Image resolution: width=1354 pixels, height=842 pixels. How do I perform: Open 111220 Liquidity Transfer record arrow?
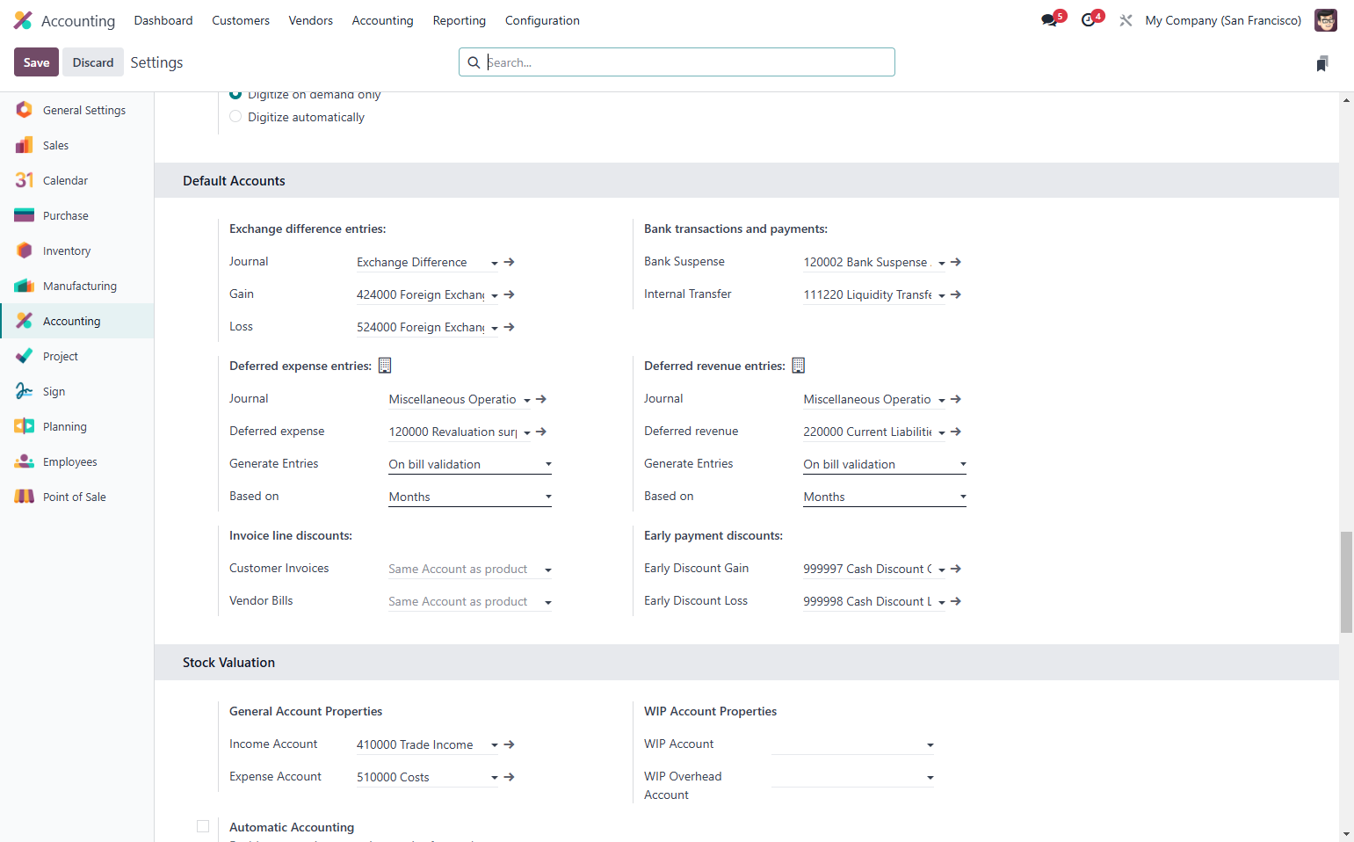click(x=956, y=294)
